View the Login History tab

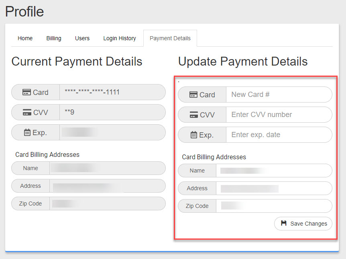point(120,38)
